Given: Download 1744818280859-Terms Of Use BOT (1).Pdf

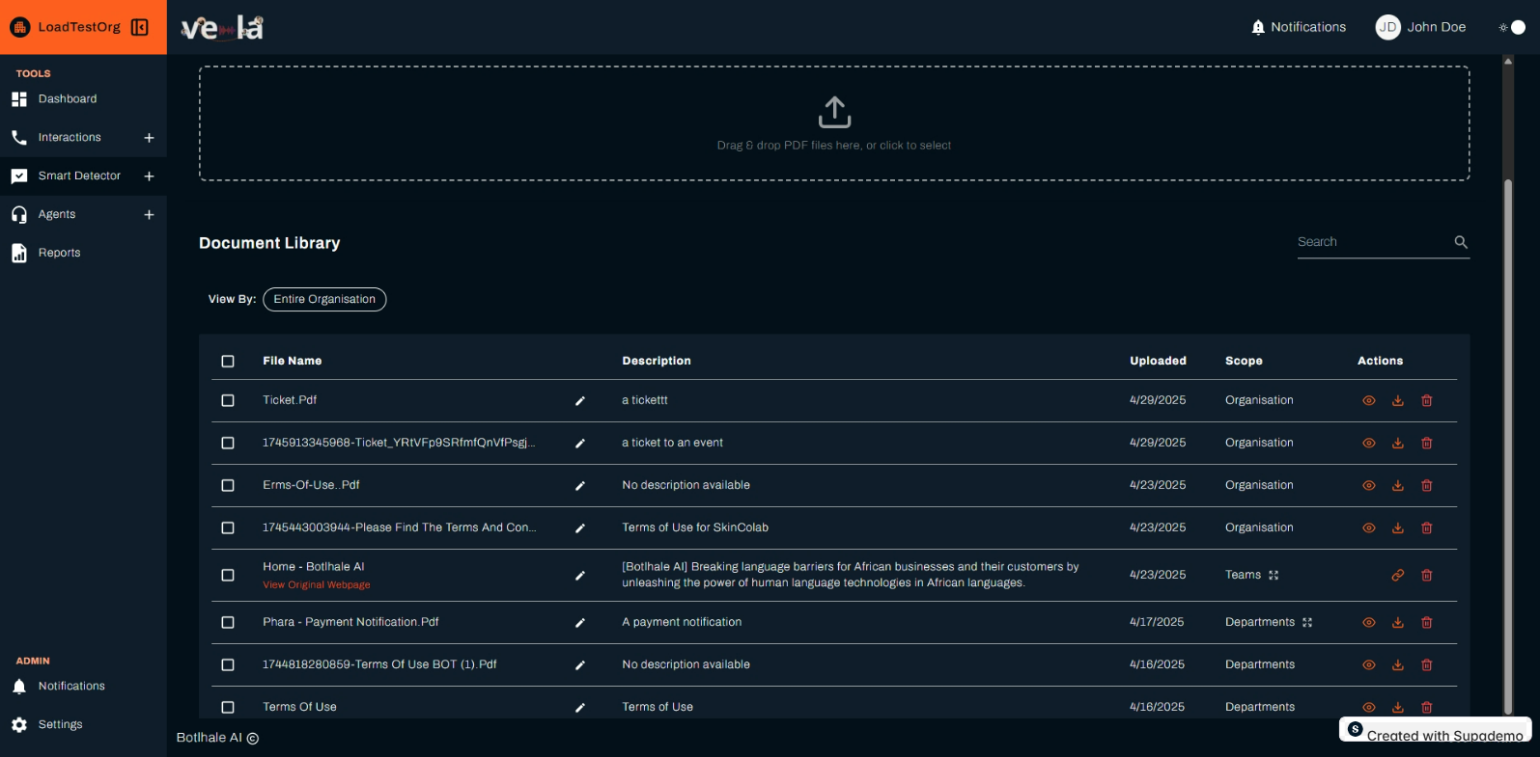Looking at the screenshot, I should 1398,664.
